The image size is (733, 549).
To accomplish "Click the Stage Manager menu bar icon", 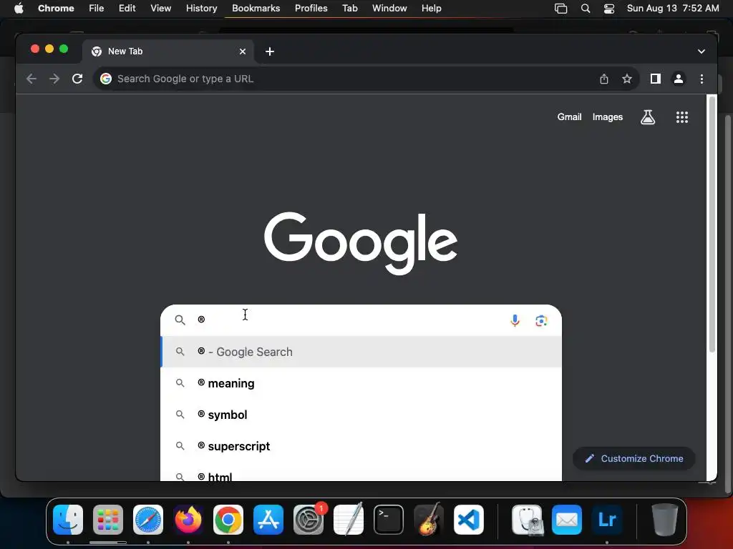I will (560, 8).
